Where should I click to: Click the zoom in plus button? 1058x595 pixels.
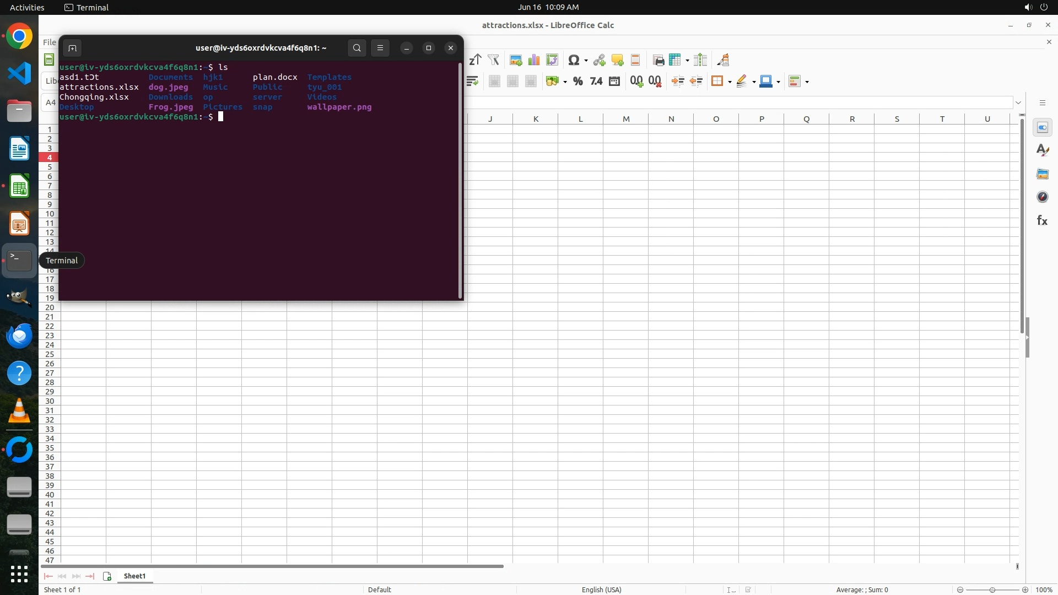pos(1025,589)
